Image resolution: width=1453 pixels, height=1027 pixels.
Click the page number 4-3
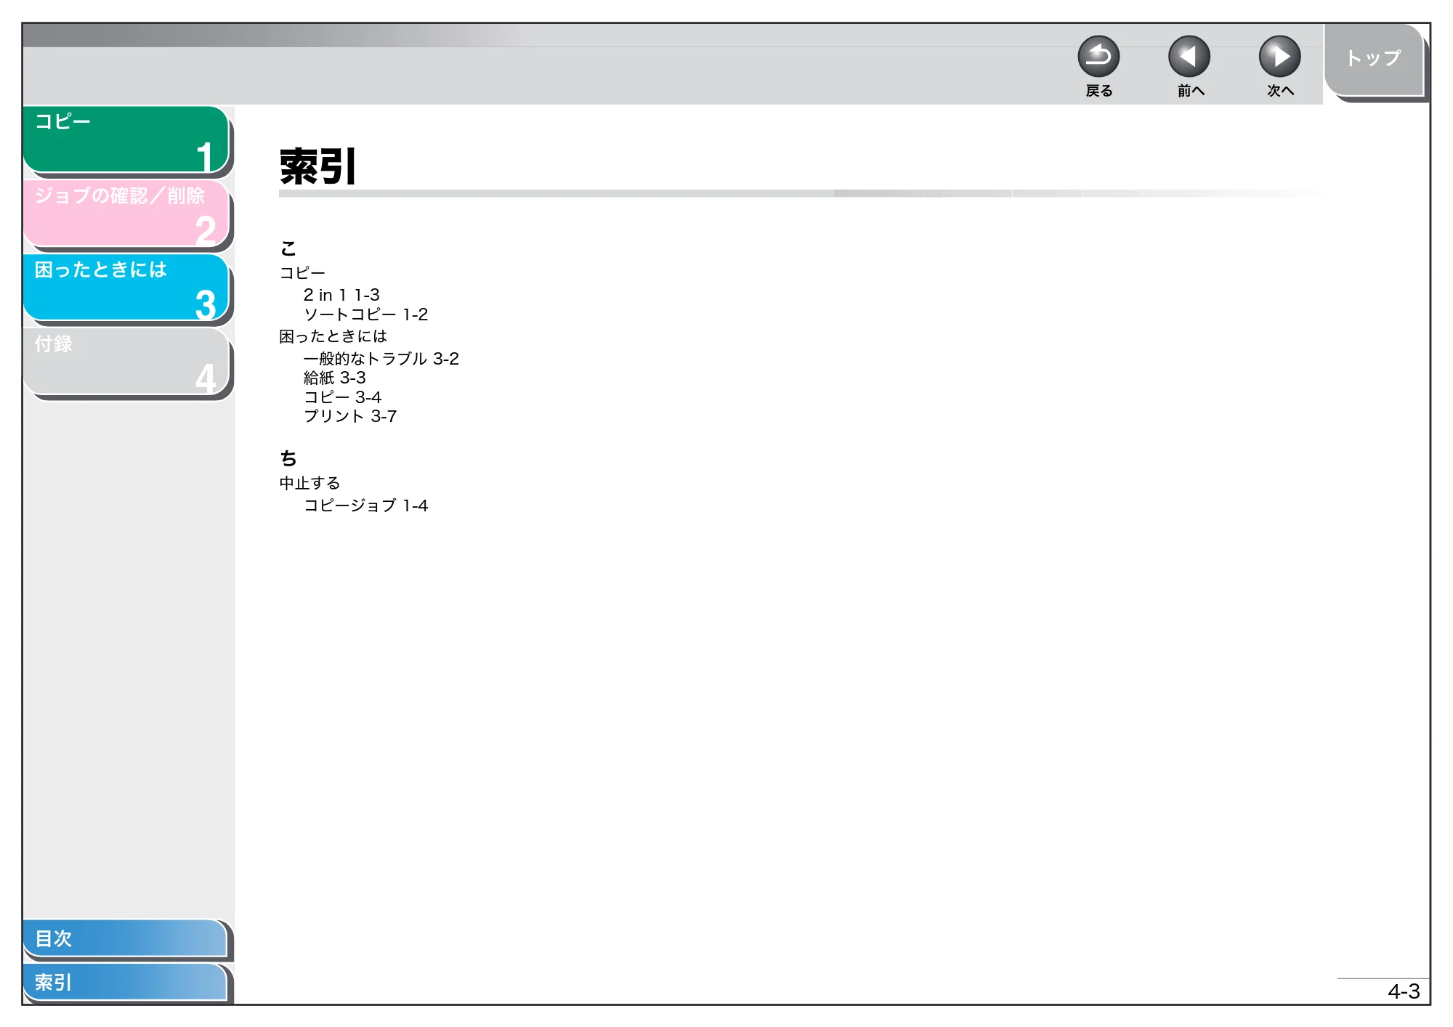pos(1404,991)
